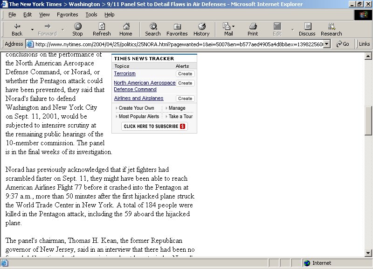Viewport: 373px width, 269px height.
Task: Open the Search pane
Action: point(153,29)
